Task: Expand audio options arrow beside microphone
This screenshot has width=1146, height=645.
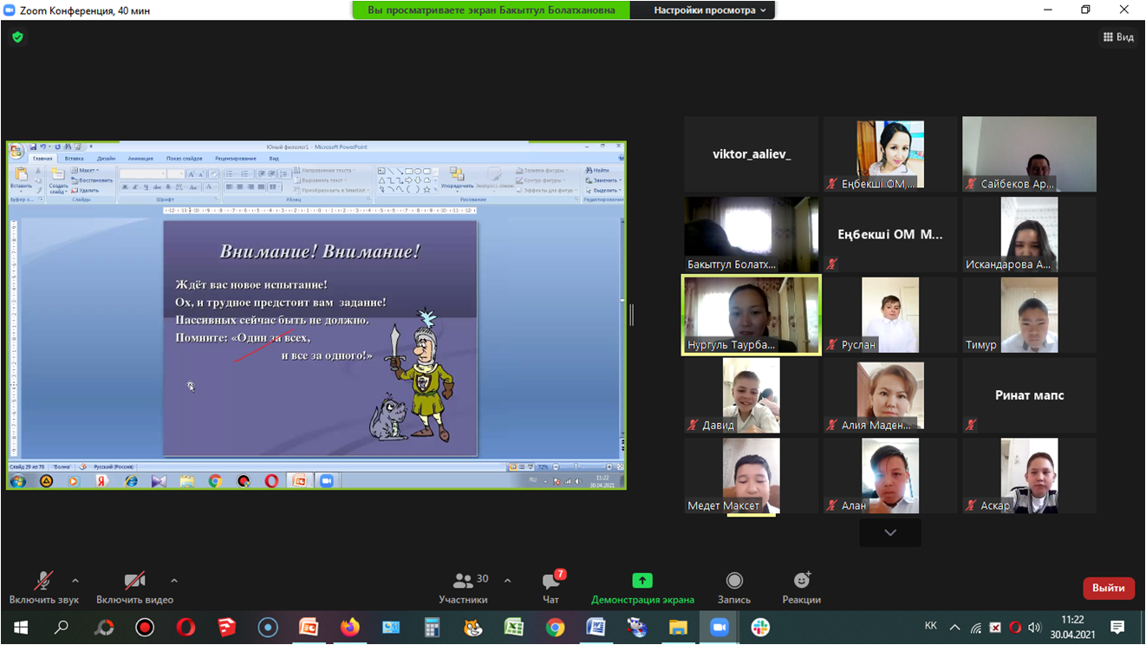Action: click(75, 581)
